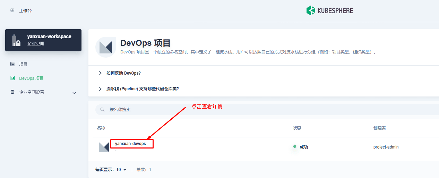Viewport: 439px width, 178px height.
Task: Click the 项目 sidebar icon
Action: [12, 64]
